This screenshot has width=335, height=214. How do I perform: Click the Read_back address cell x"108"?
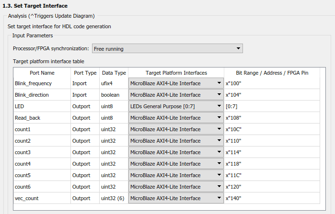[x=271, y=118]
